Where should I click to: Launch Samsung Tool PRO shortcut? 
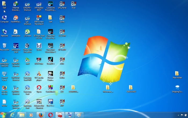click(27, 76)
